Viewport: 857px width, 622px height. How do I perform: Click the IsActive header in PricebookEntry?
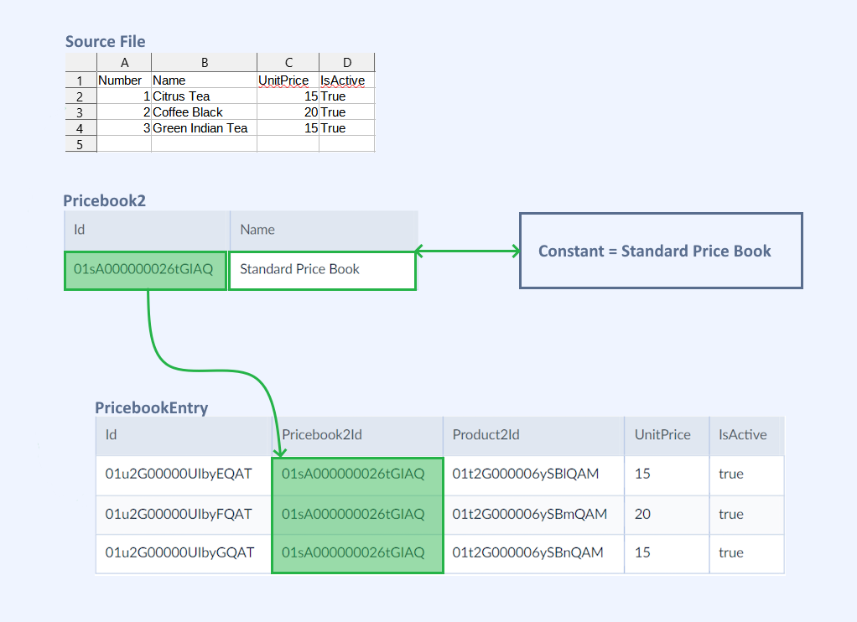point(747,436)
